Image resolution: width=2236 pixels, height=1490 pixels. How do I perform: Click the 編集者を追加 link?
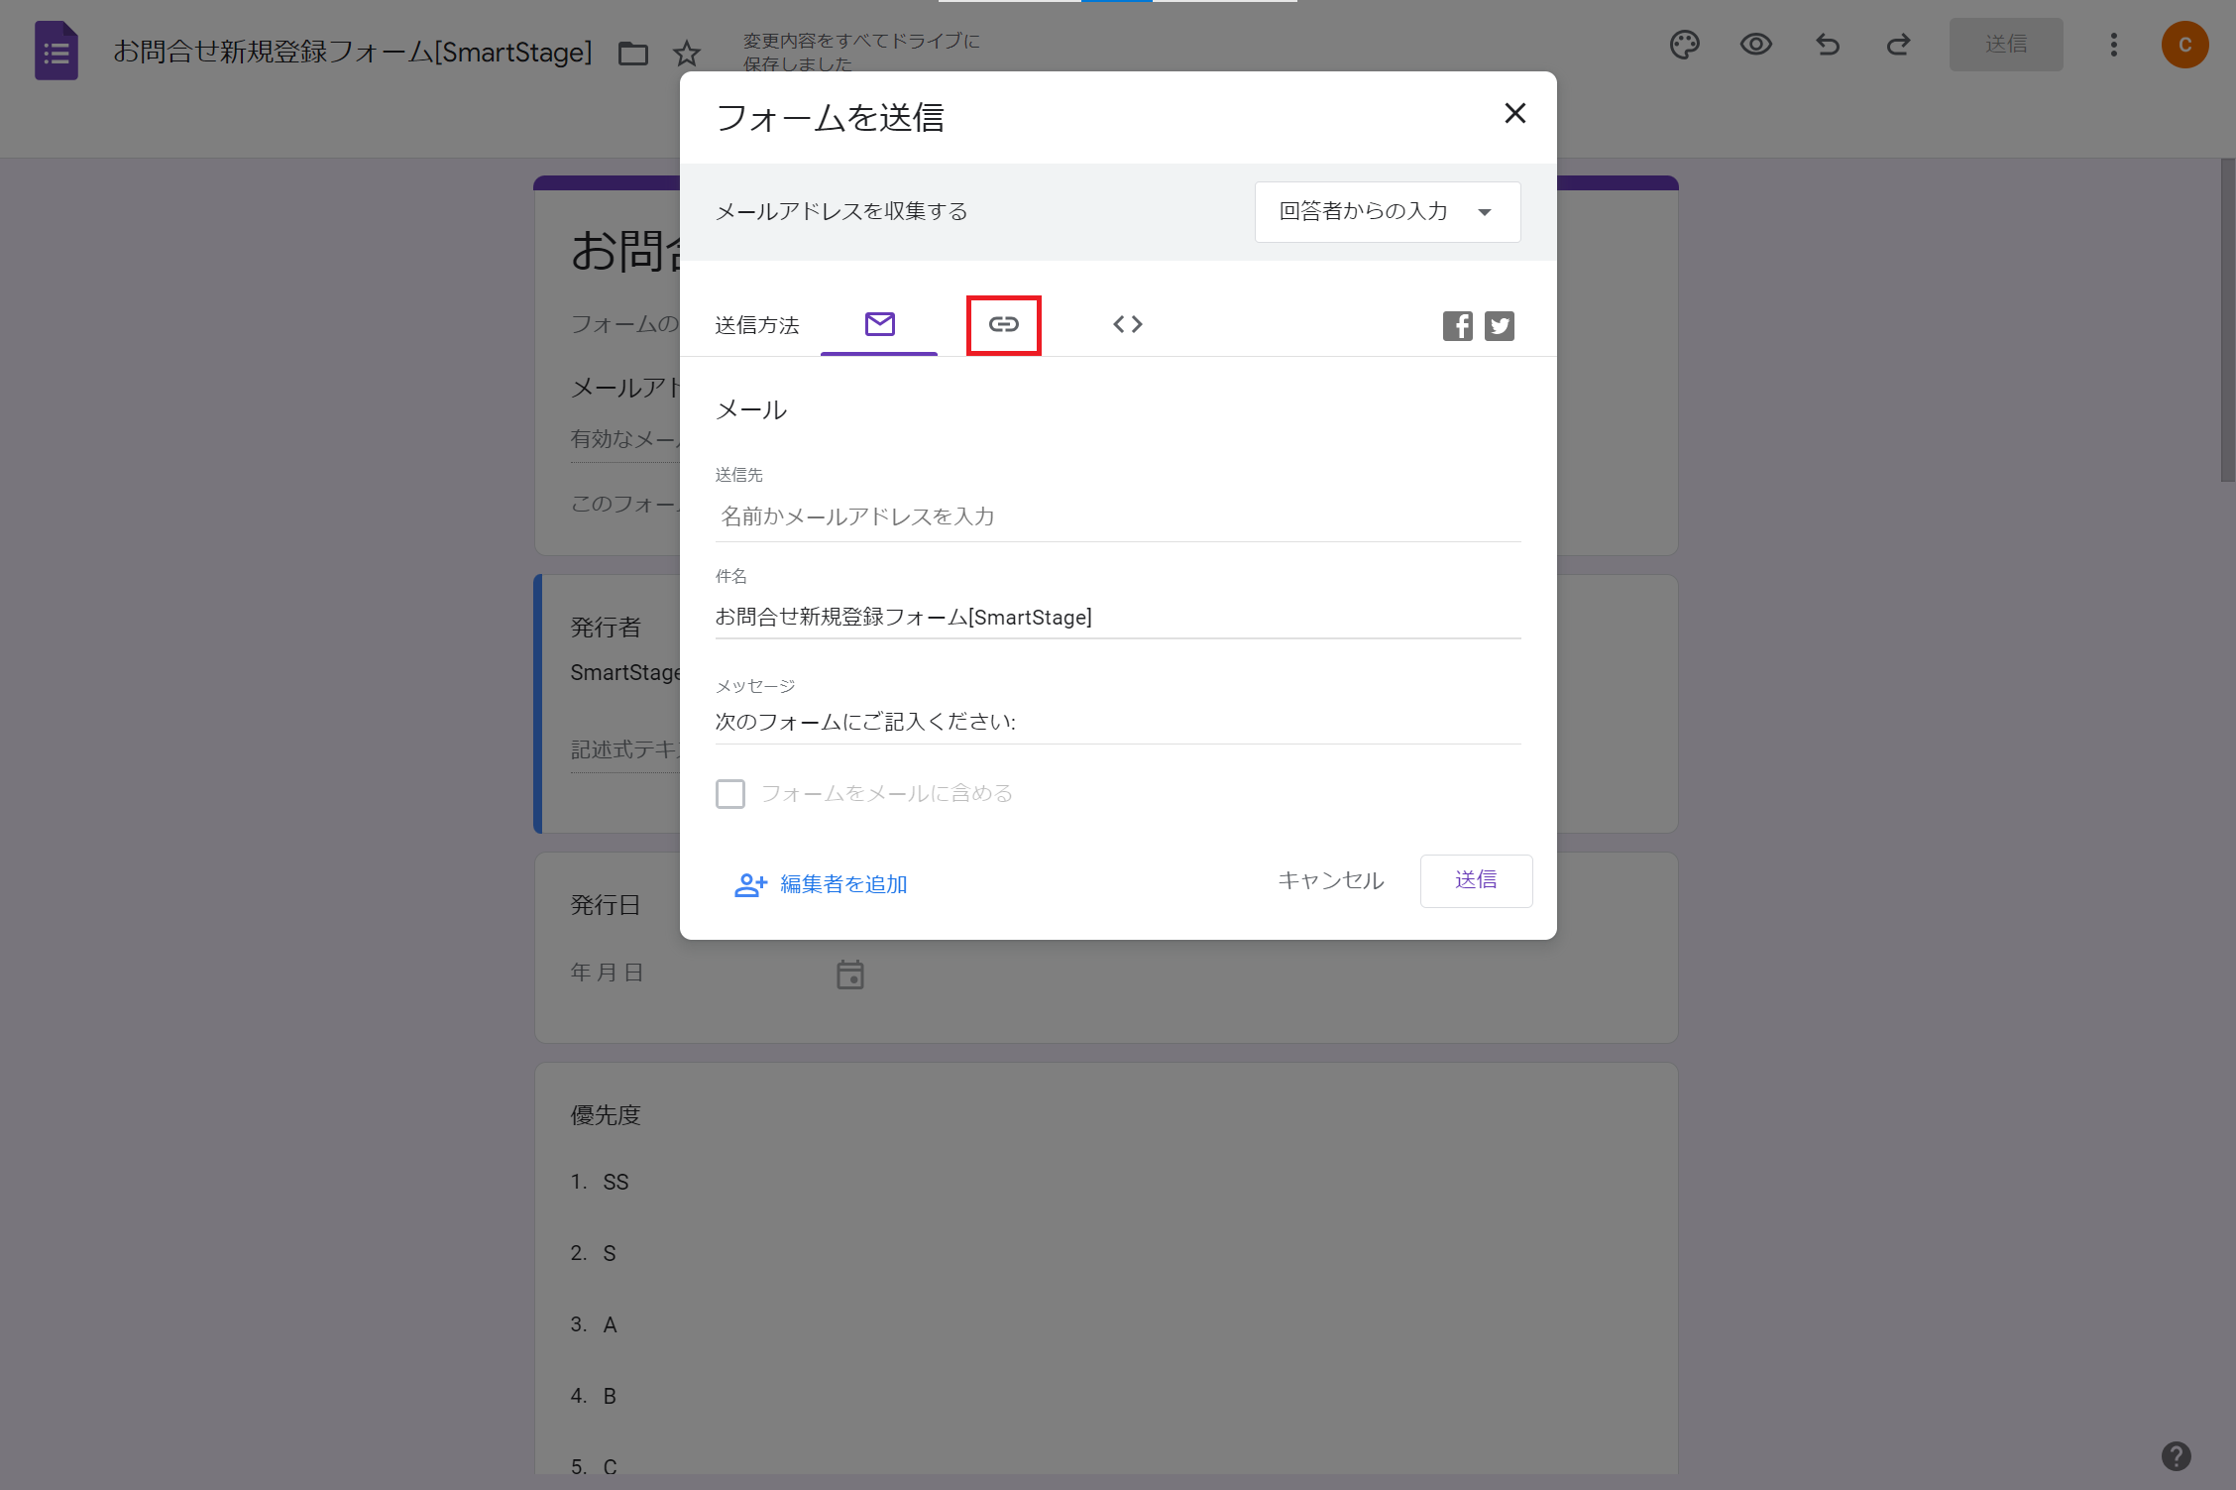click(x=821, y=884)
